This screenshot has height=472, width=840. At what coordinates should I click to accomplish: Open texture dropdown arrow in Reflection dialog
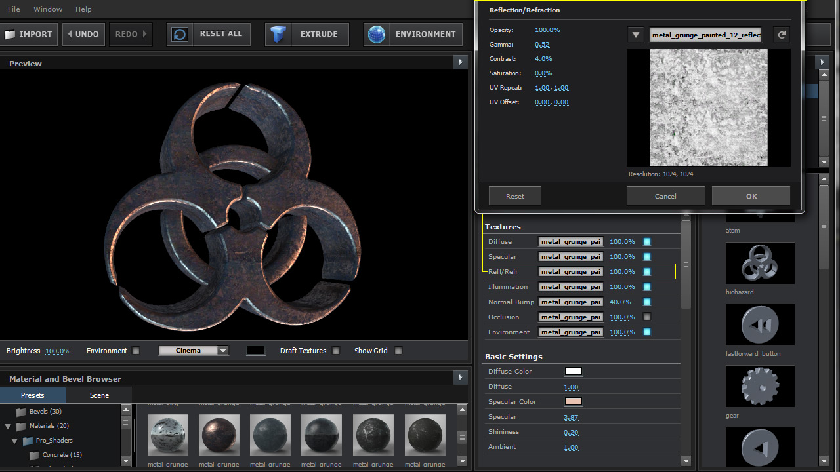[635, 35]
